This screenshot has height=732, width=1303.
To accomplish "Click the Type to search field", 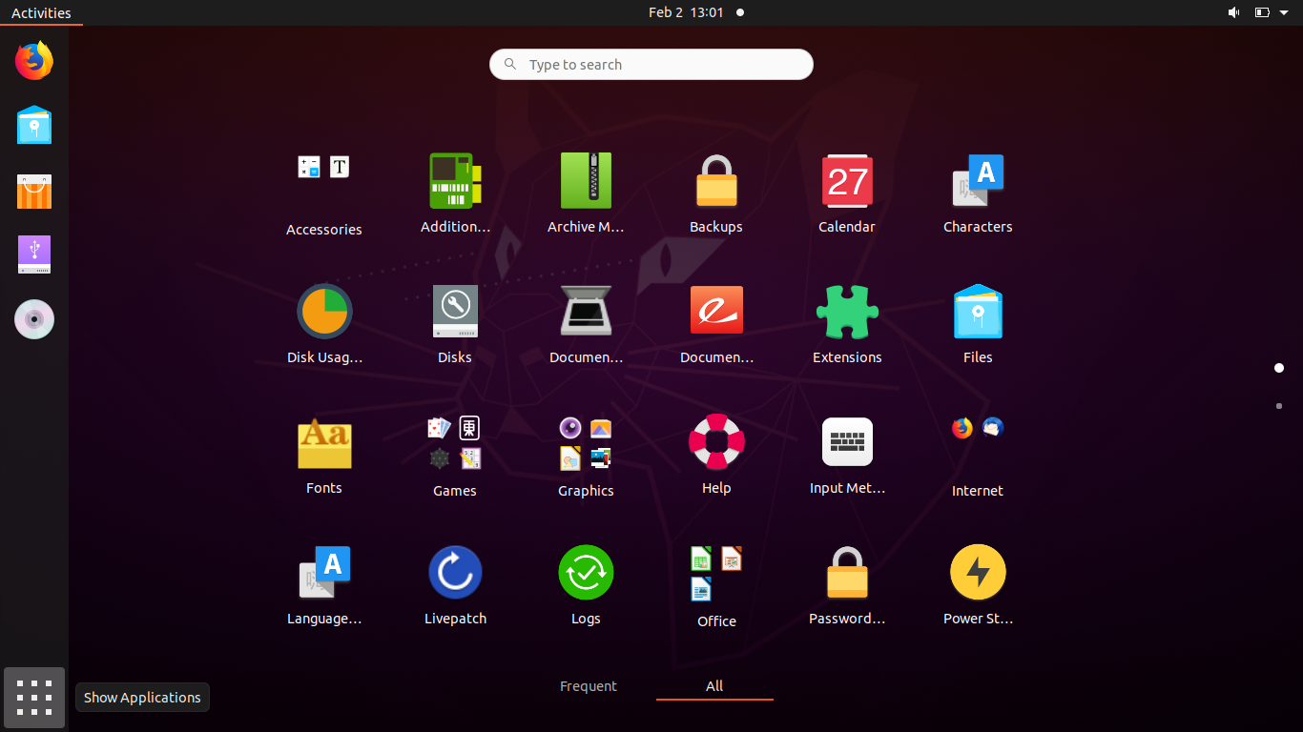I will click(x=651, y=64).
